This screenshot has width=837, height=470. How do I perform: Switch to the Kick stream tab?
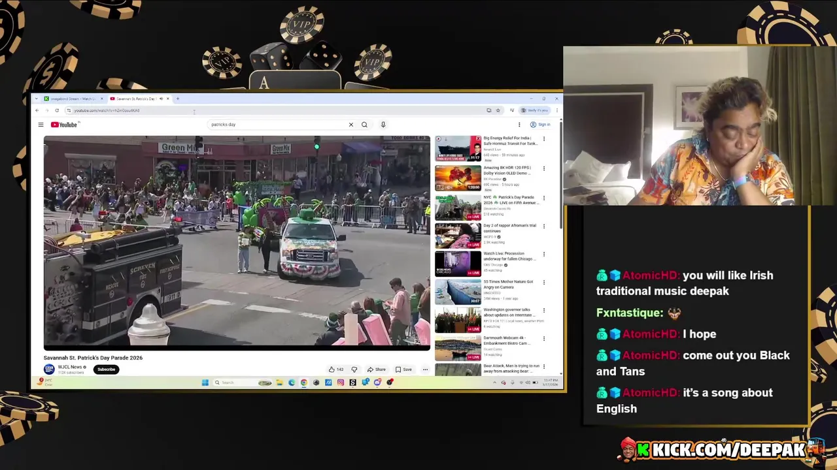pos(73,99)
